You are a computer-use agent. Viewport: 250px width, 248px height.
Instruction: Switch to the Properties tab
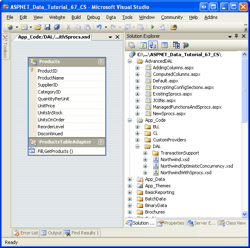tap(171, 223)
